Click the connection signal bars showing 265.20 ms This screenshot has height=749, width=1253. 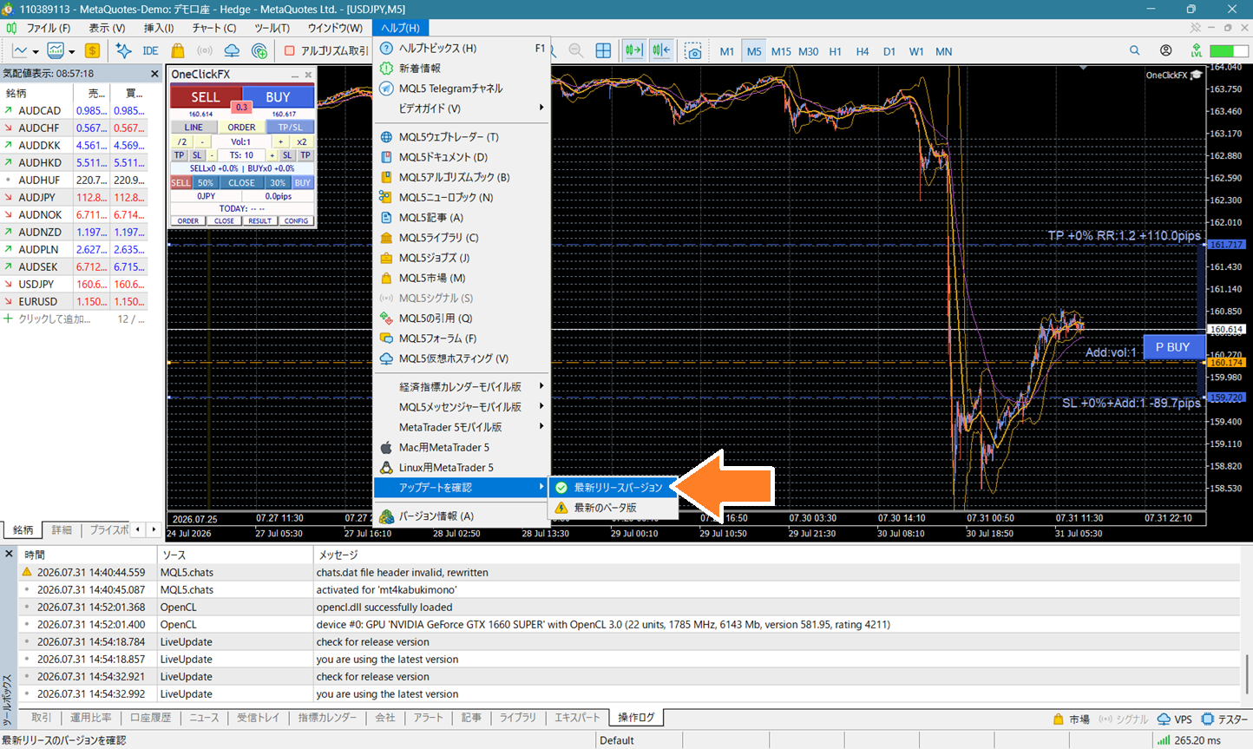pos(1163,740)
